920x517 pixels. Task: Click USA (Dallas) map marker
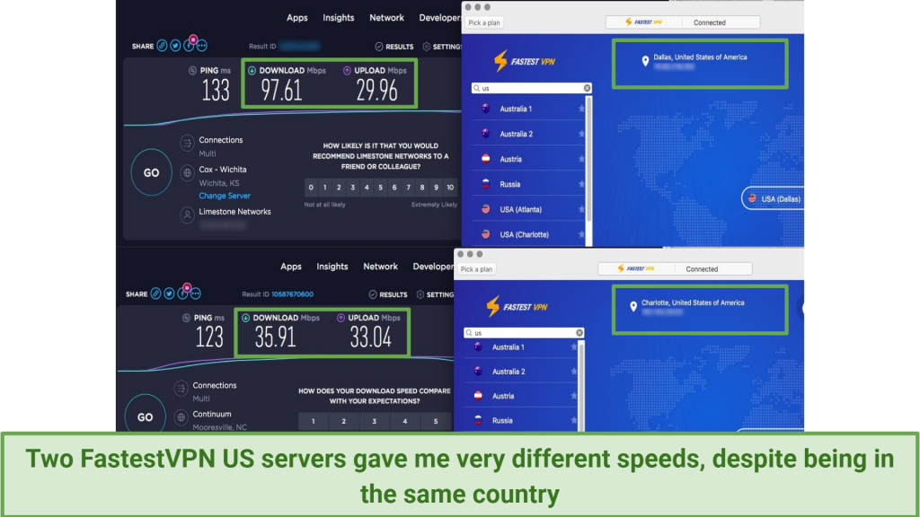point(774,198)
